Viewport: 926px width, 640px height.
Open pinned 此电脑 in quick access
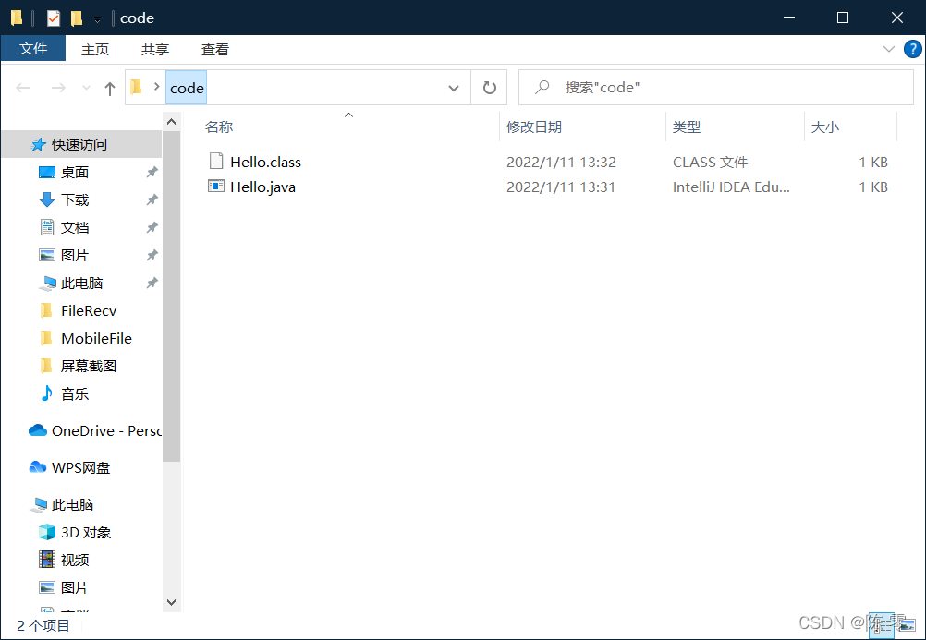(x=81, y=284)
